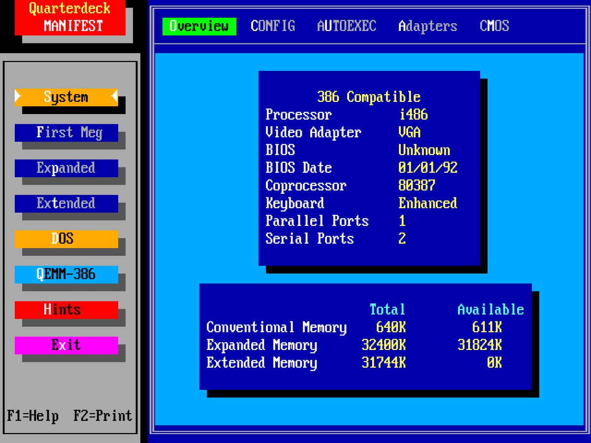
Task: Click Expanded Memory available '31824K'
Action: coord(480,345)
